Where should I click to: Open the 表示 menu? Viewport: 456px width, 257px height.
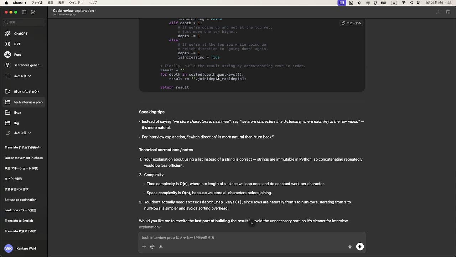click(x=61, y=3)
